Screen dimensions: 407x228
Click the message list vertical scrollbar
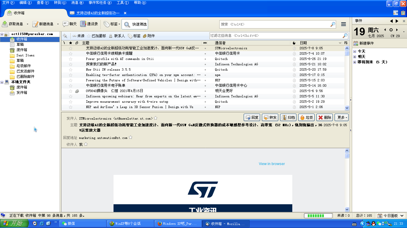click(347, 78)
